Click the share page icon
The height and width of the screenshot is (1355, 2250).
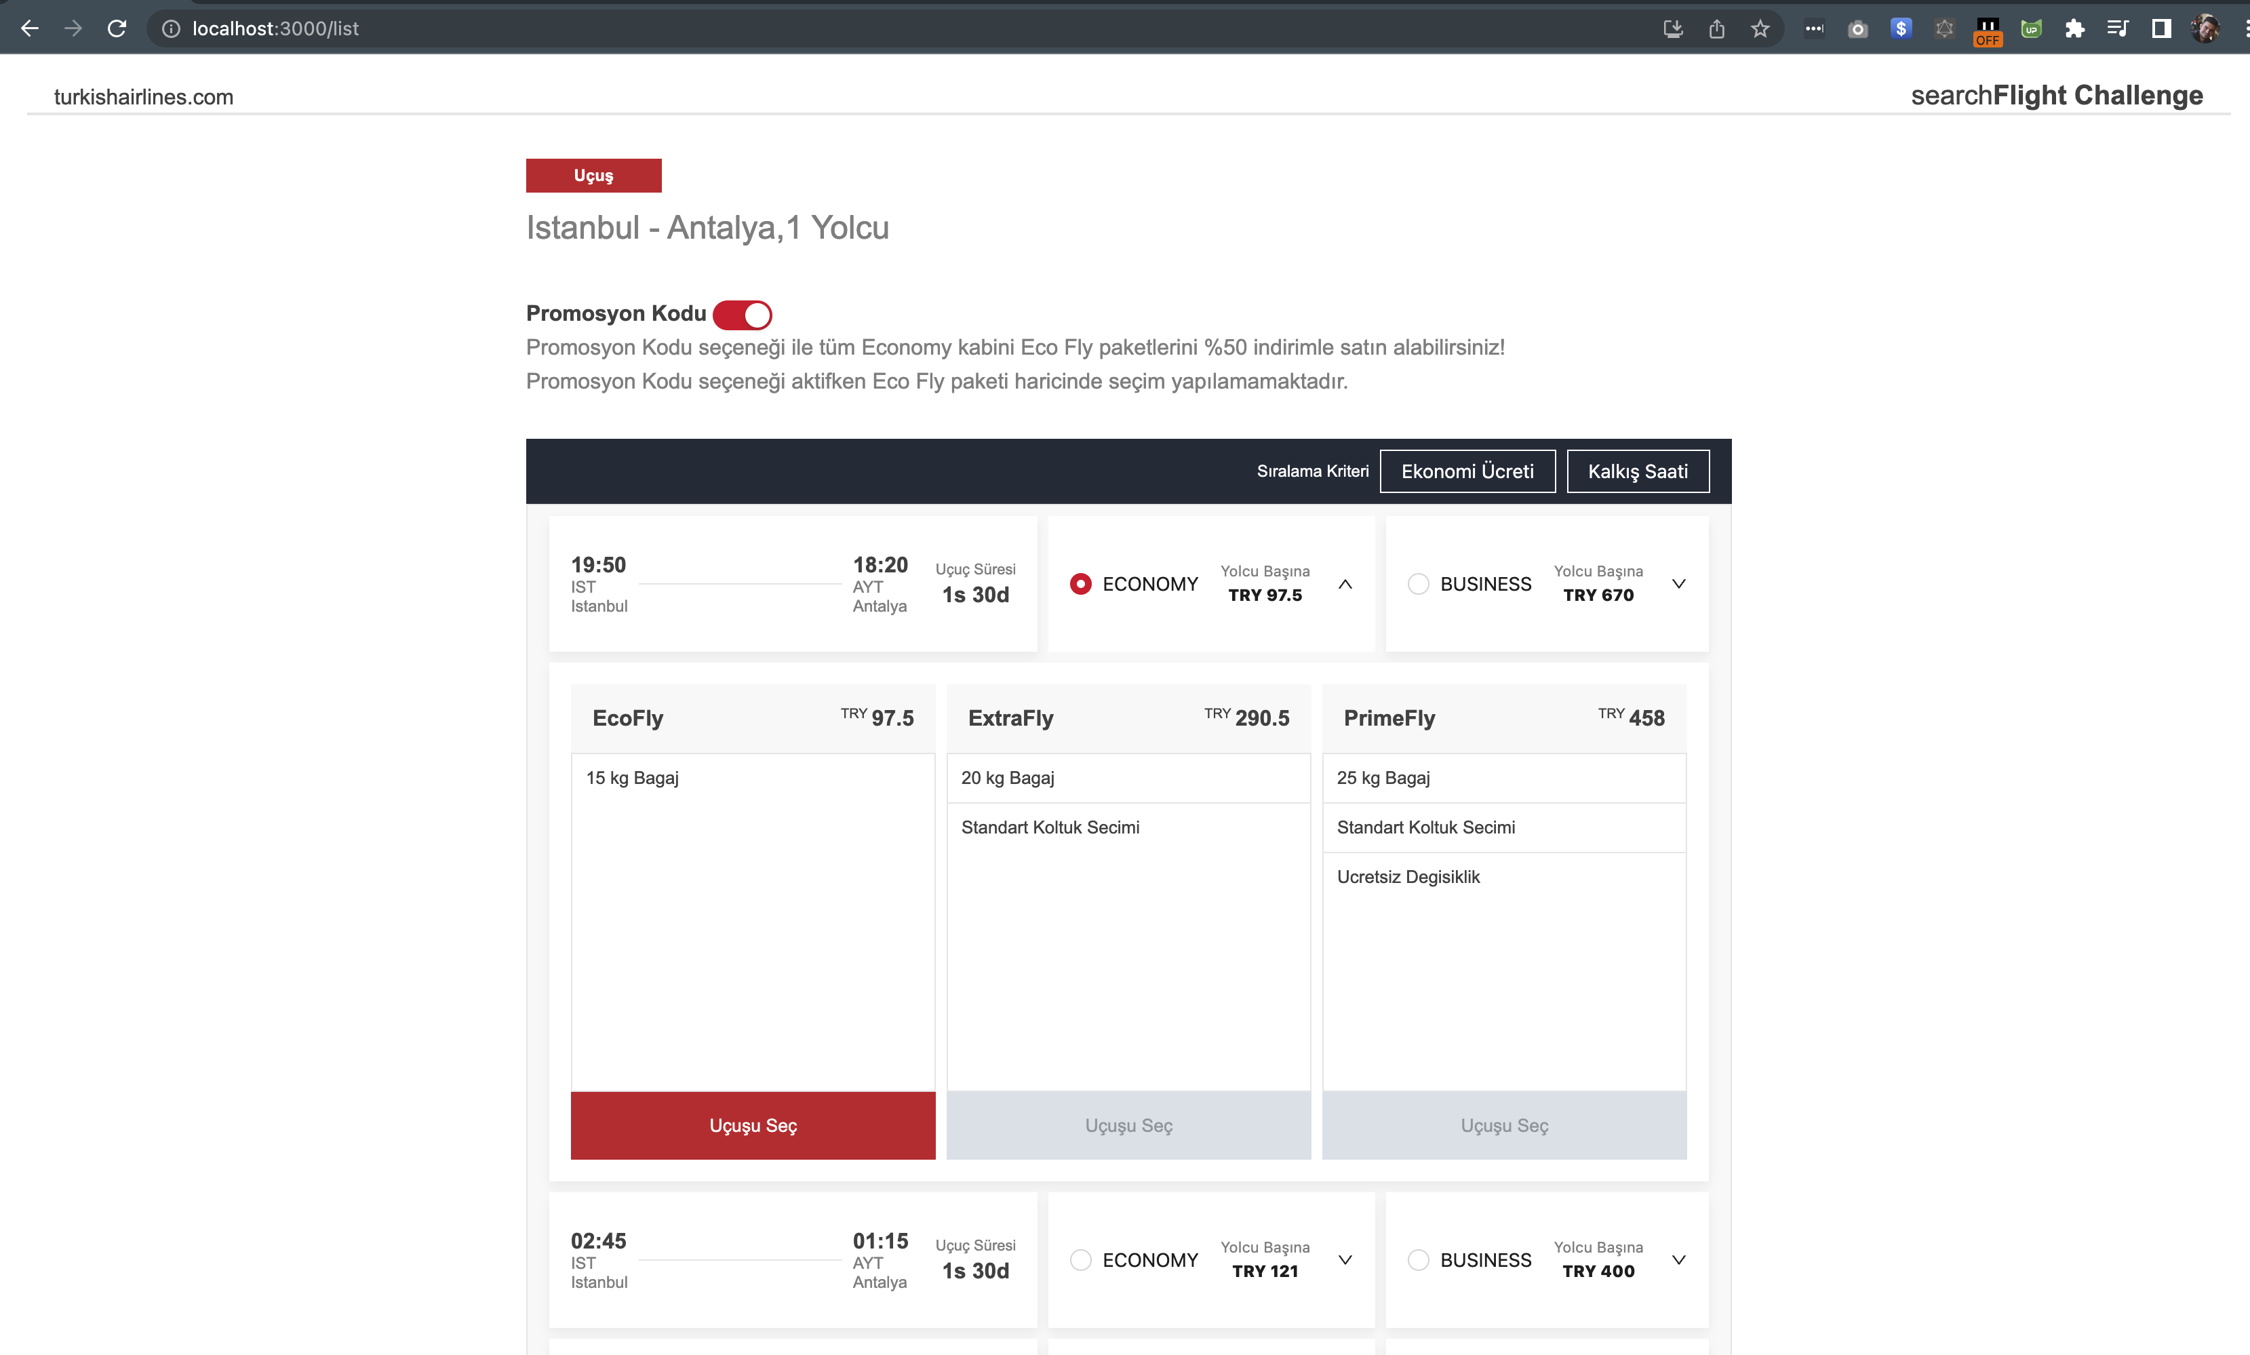click(1716, 28)
